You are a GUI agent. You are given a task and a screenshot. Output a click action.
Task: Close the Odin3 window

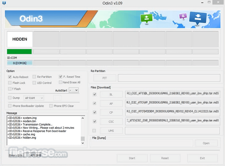[218, 2]
